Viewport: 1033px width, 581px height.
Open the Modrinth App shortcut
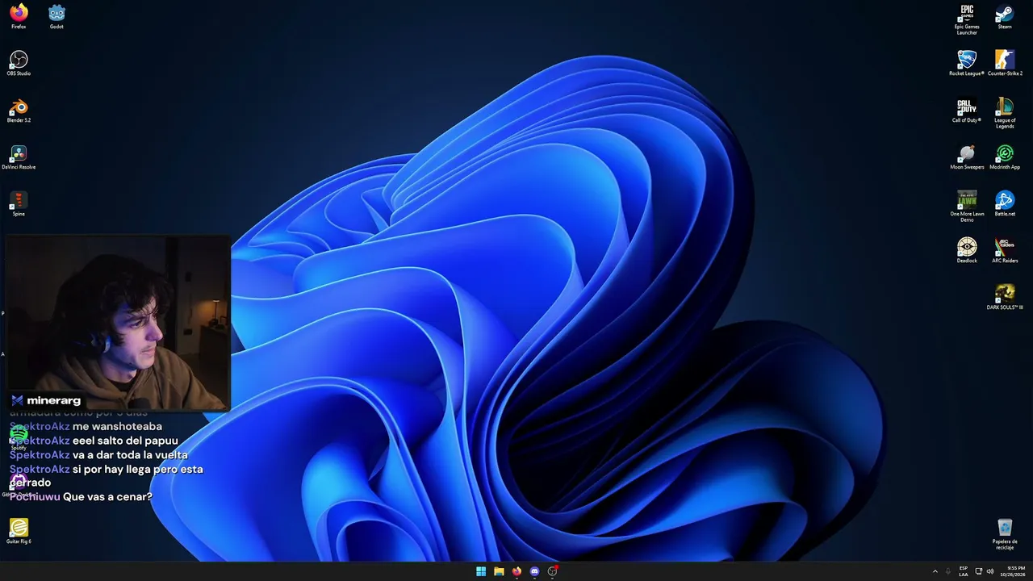pyautogui.click(x=1005, y=157)
